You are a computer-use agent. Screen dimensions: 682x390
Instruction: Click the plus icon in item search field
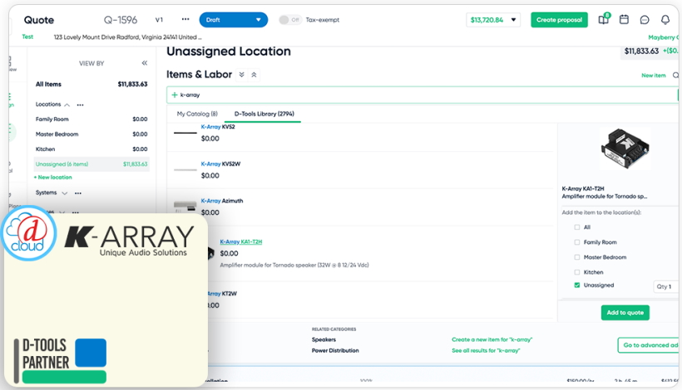point(175,95)
